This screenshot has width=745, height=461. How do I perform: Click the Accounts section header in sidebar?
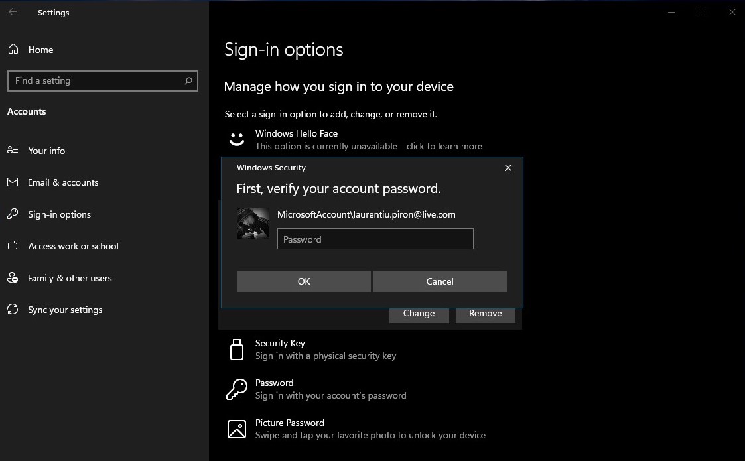pos(27,111)
